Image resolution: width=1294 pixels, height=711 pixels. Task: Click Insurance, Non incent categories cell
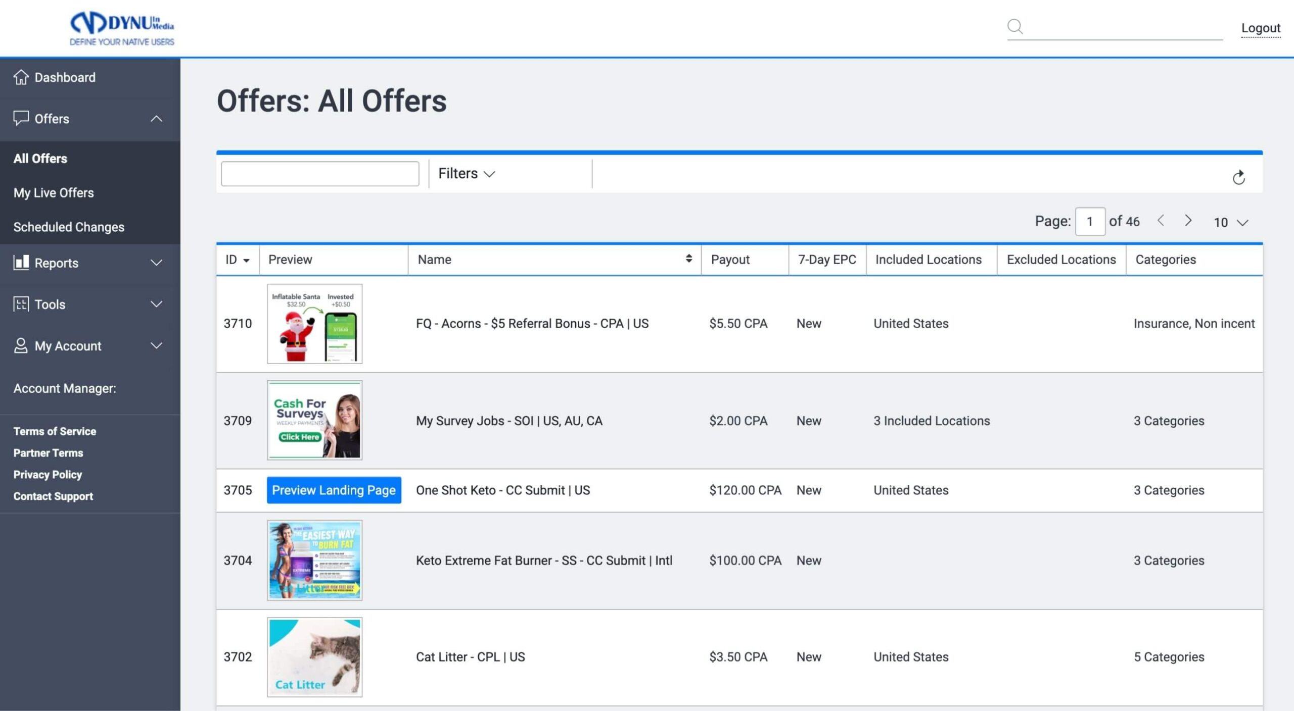pos(1194,324)
